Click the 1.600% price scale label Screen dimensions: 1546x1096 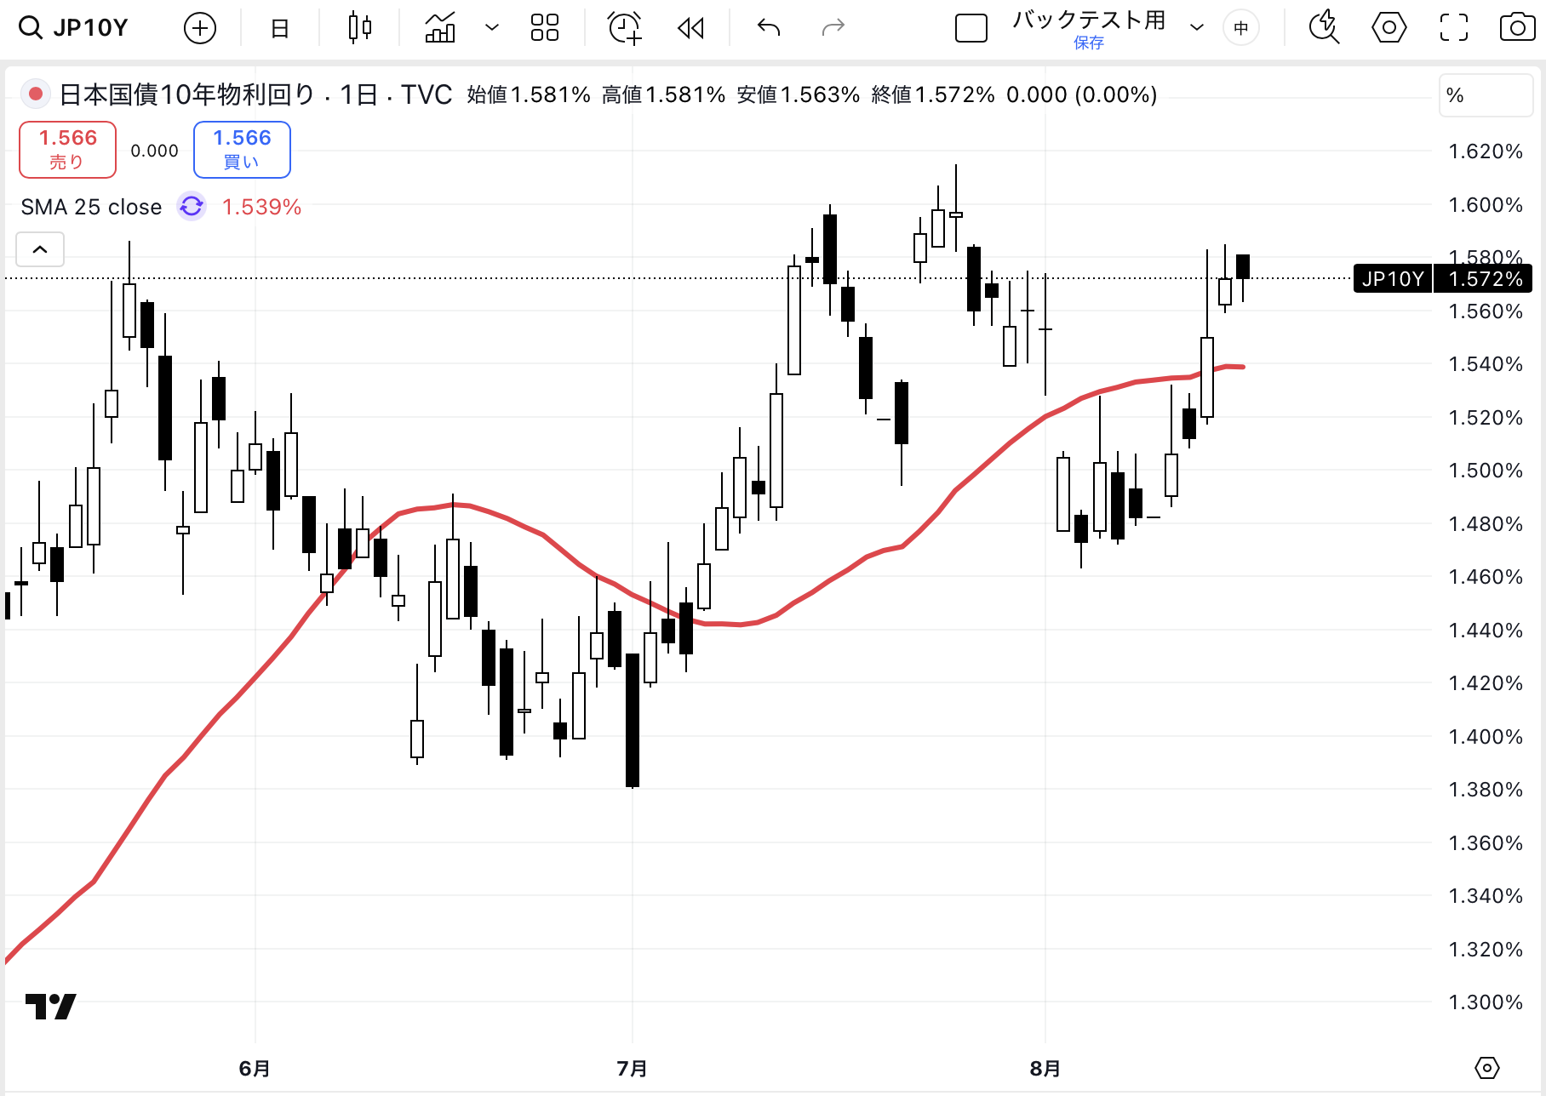pyautogui.click(x=1486, y=204)
